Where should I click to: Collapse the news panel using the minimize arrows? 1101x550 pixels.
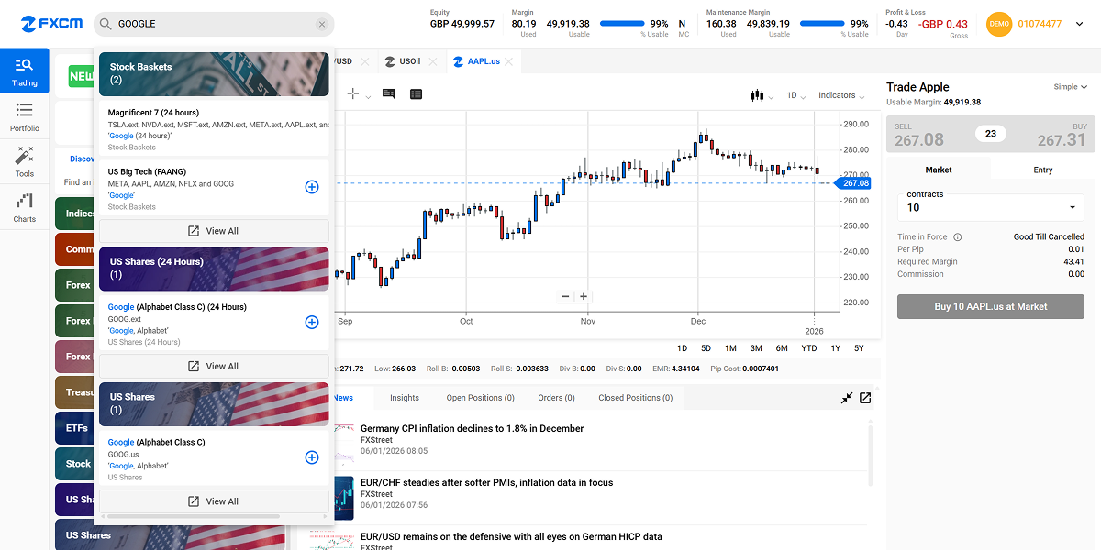point(847,397)
